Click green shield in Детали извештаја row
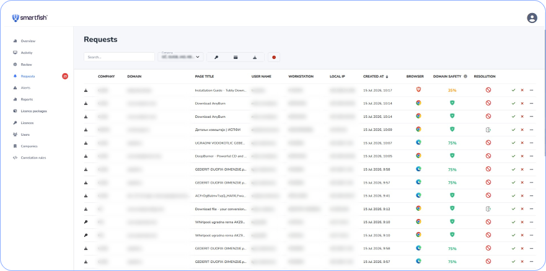The height and width of the screenshot is (271, 546). click(452, 129)
